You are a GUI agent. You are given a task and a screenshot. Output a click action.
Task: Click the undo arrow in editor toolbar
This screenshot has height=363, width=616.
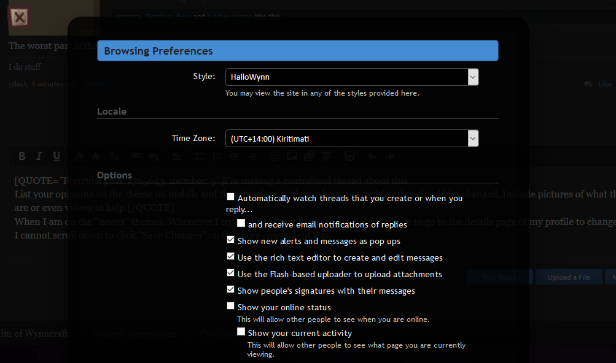coord(372,156)
